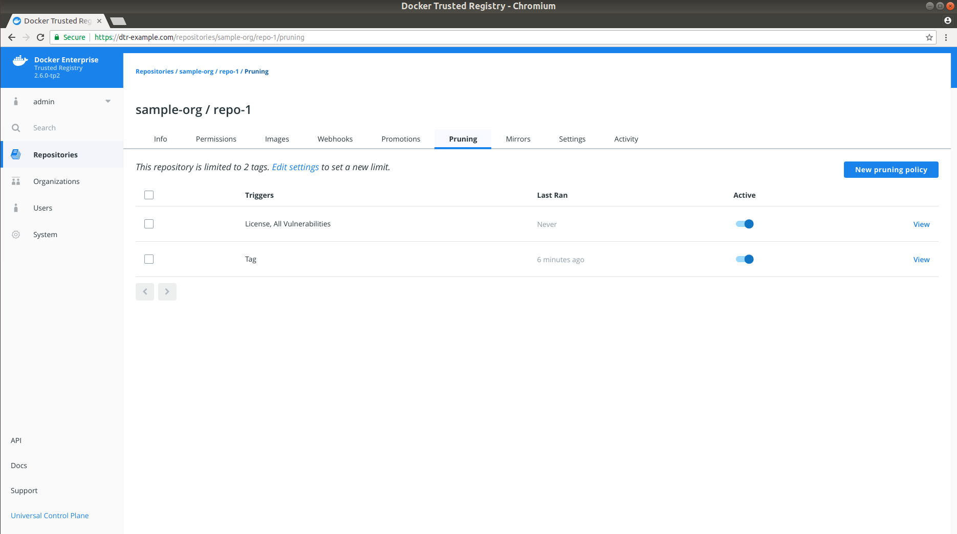
Task: Click the Docker whale logo icon
Action: [x=19, y=61]
